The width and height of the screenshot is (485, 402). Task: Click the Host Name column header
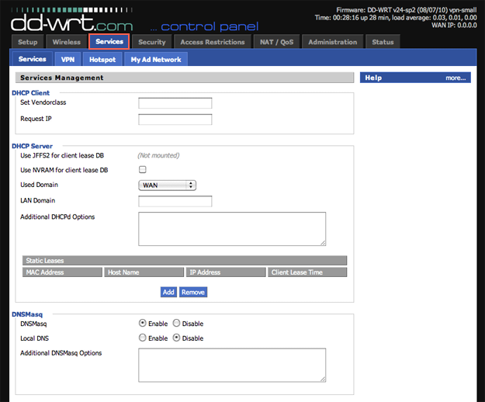144,272
